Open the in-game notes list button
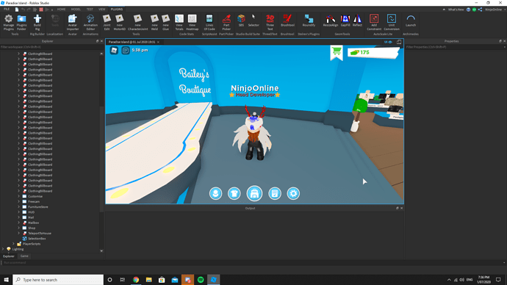Viewport: 507px width, 285px height. 275,194
